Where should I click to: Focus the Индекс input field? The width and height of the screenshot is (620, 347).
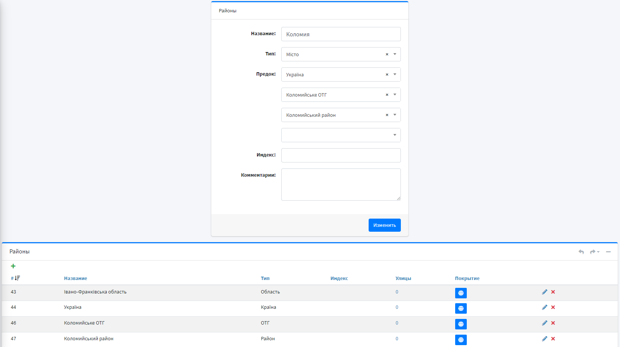pos(341,155)
